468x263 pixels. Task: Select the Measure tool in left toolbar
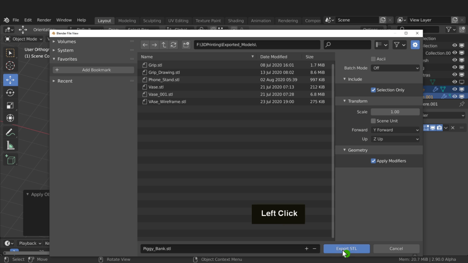coord(11,146)
